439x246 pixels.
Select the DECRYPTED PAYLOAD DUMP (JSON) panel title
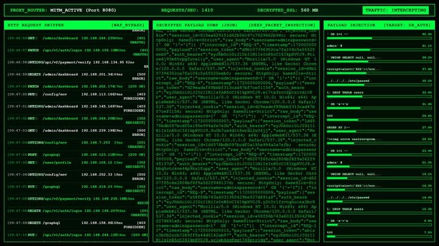(x=197, y=25)
